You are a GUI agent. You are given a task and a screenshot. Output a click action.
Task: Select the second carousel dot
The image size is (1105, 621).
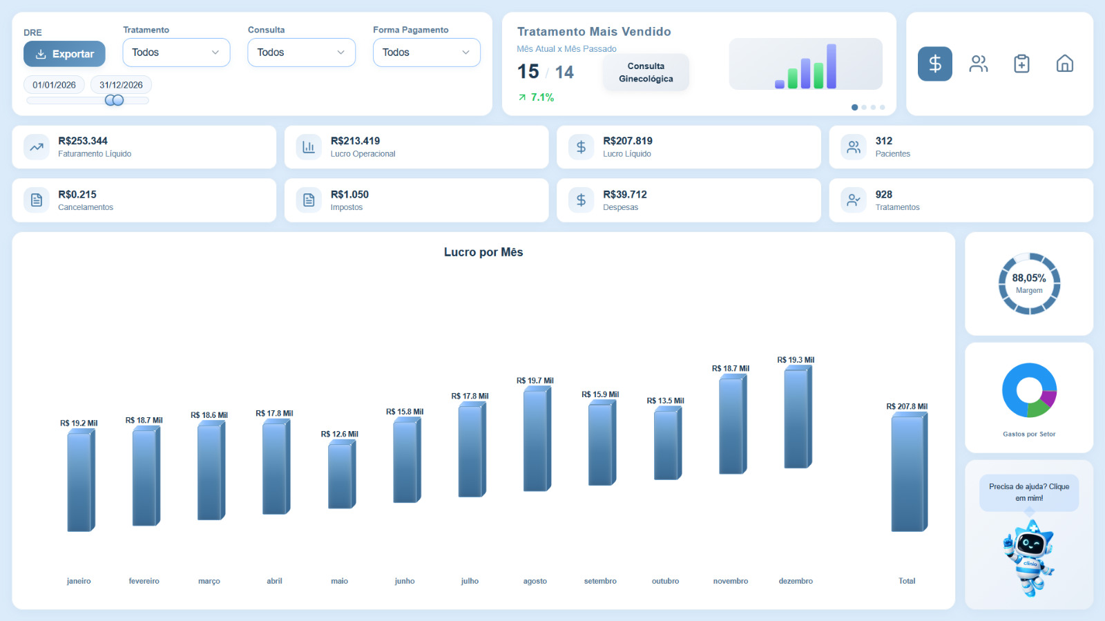(x=864, y=107)
